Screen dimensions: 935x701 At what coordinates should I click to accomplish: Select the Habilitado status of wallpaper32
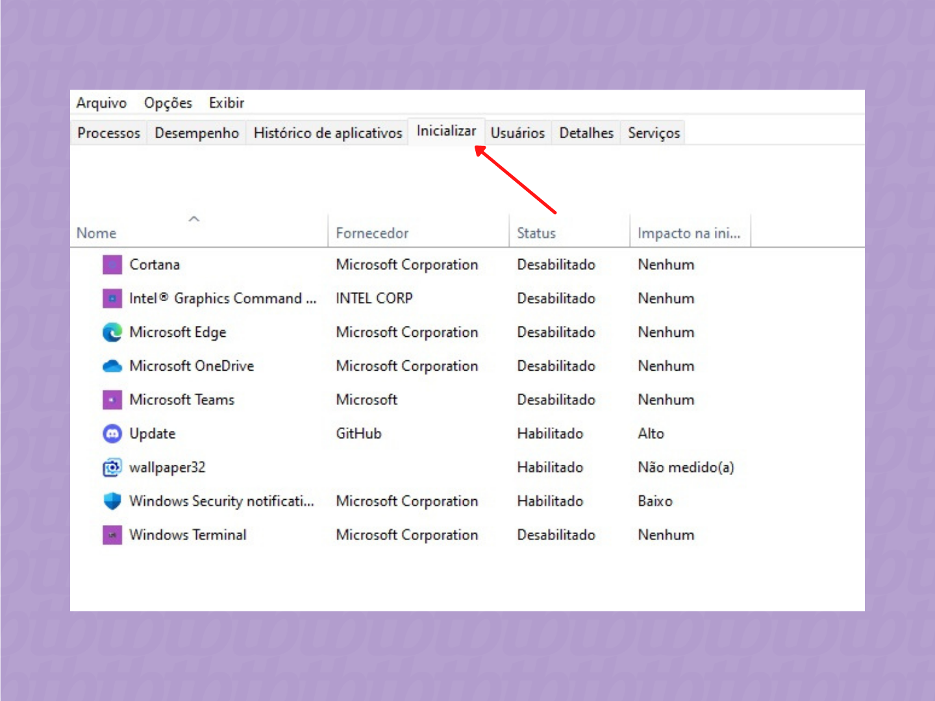[x=549, y=467]
